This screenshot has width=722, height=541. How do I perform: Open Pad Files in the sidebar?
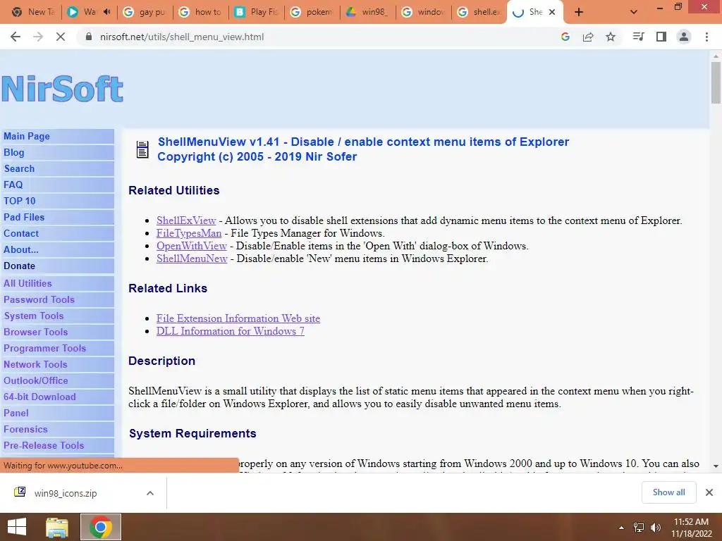(x=57, y=217)
